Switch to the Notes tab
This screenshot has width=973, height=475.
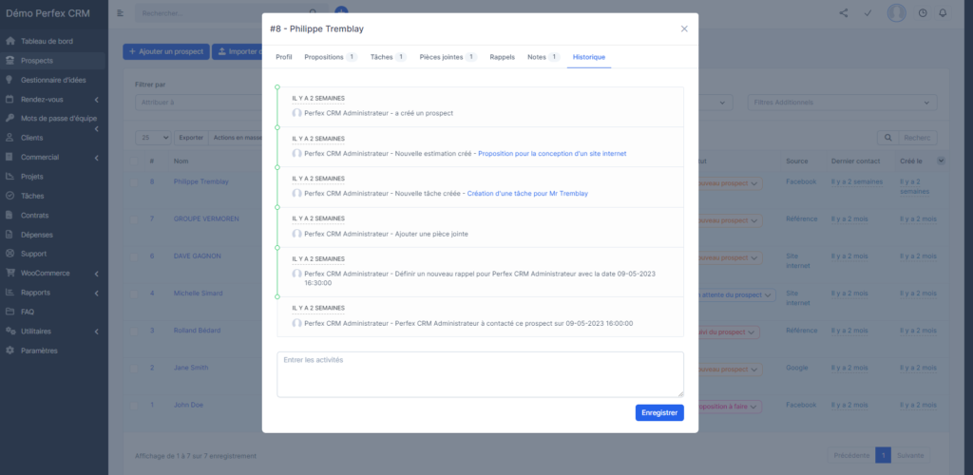[544, 57]
